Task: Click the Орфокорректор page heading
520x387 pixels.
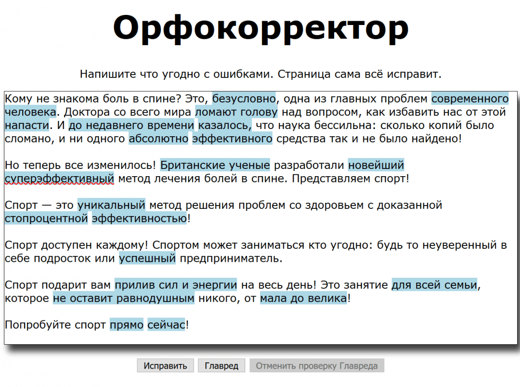Action: click(260, 28)
